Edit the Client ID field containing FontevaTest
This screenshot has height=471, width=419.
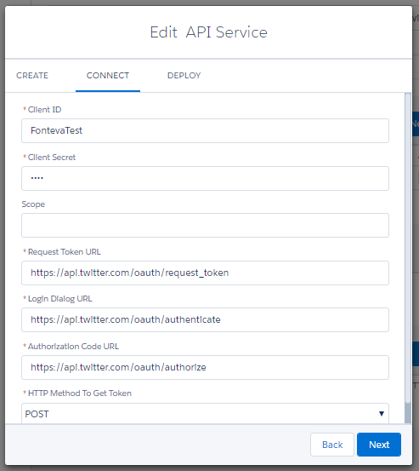coord(205,130)
